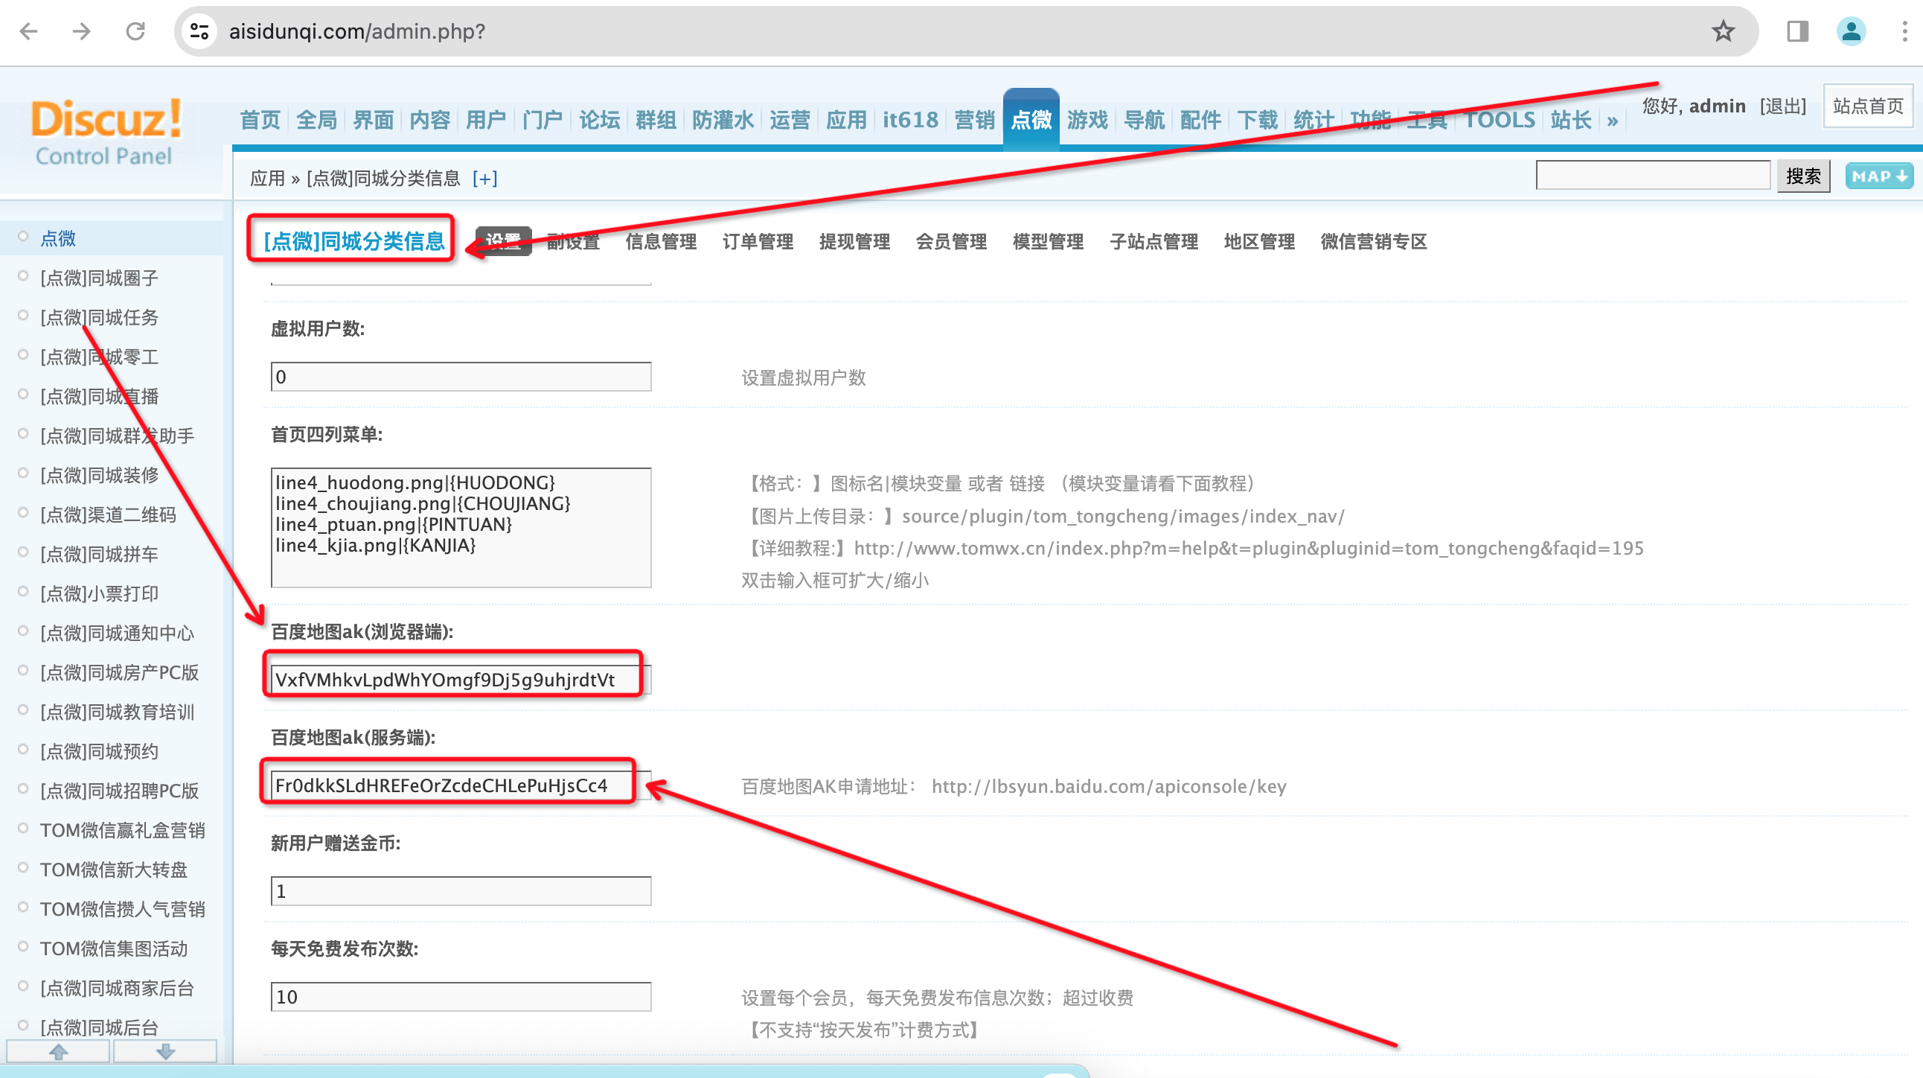Expand more top menus with » arrow
This screenshot has width=1923, height=1078.
click(x=1613, y=120)
